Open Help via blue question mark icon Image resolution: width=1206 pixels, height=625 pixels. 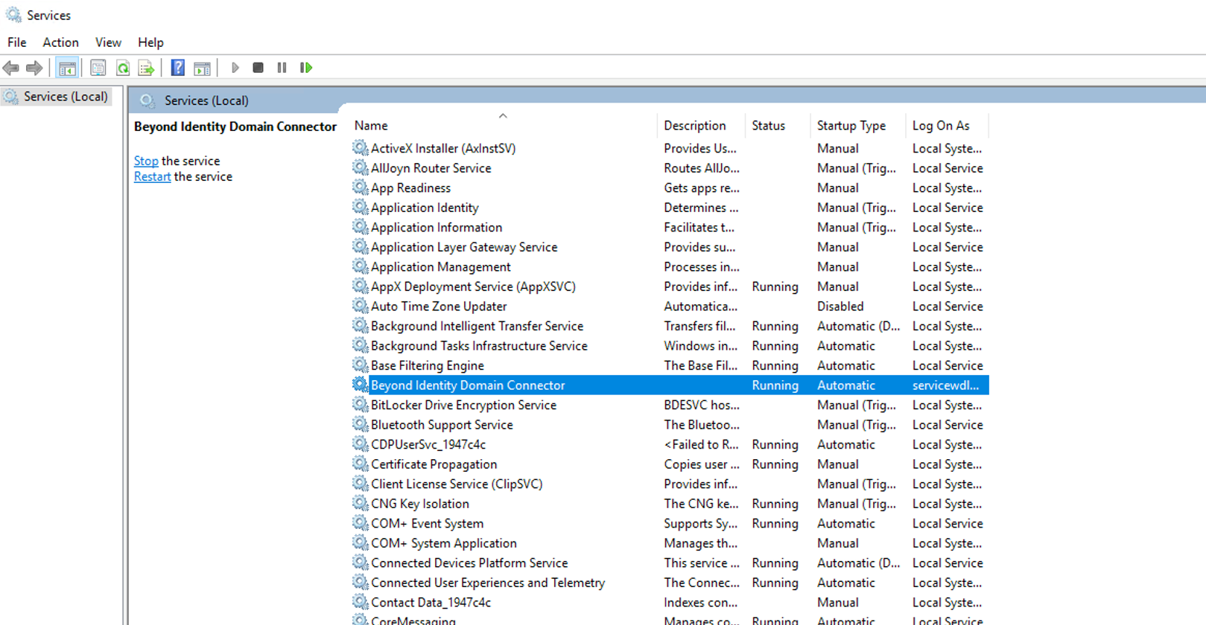point(177,68)
